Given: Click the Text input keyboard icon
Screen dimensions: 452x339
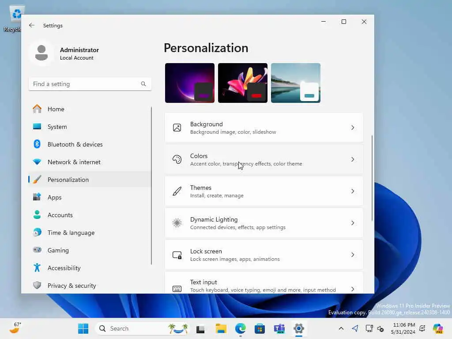Looking at the screenshot, I should coord(177,289).
